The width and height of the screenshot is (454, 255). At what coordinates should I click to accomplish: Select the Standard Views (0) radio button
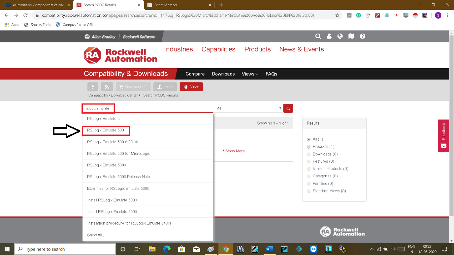click(309, 191)
